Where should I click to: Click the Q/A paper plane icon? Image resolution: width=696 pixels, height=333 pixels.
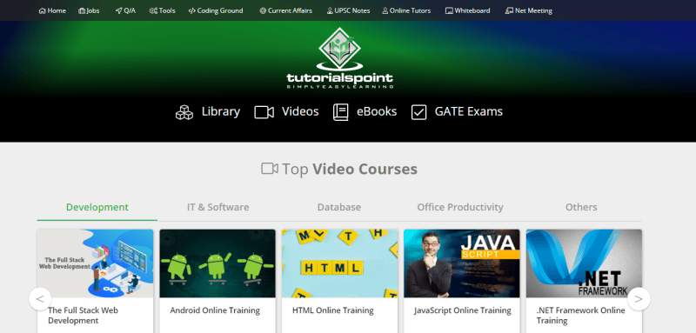[118, 10]
